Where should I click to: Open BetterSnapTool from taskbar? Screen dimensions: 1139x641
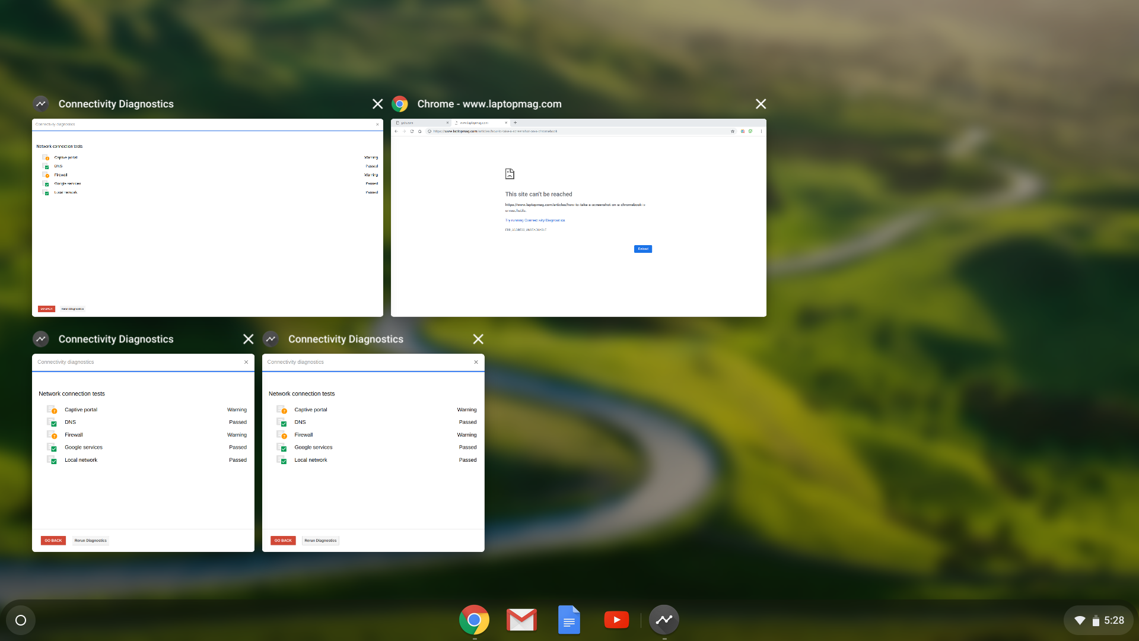point(664,620)
